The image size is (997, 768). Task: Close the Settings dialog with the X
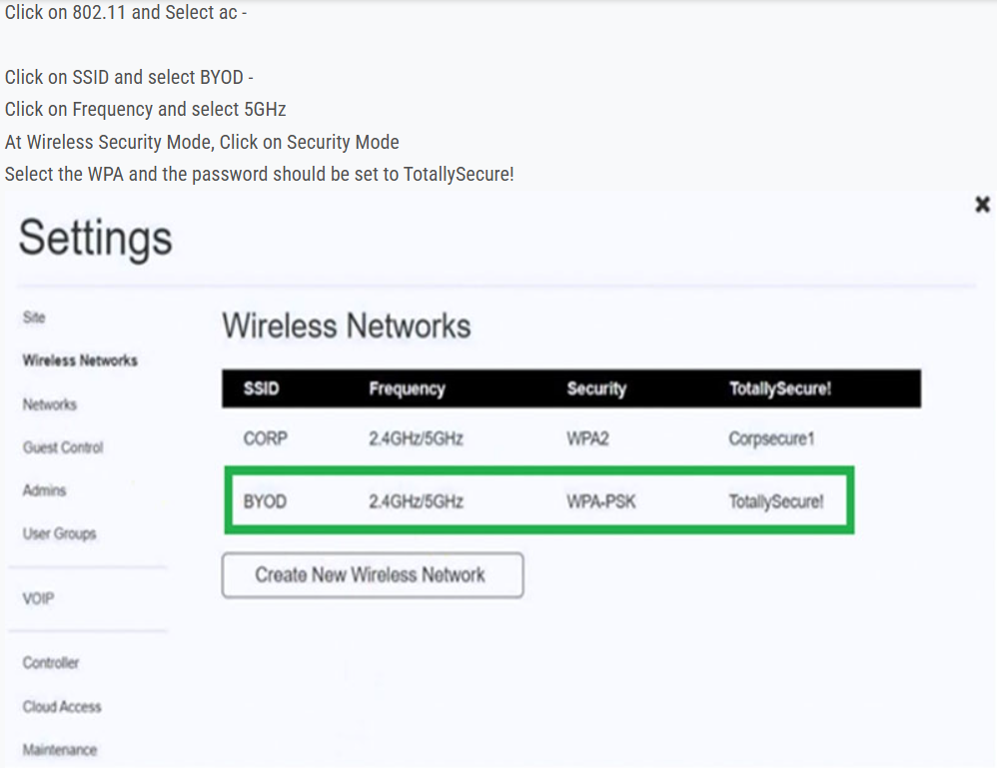[x=982, y=205]
